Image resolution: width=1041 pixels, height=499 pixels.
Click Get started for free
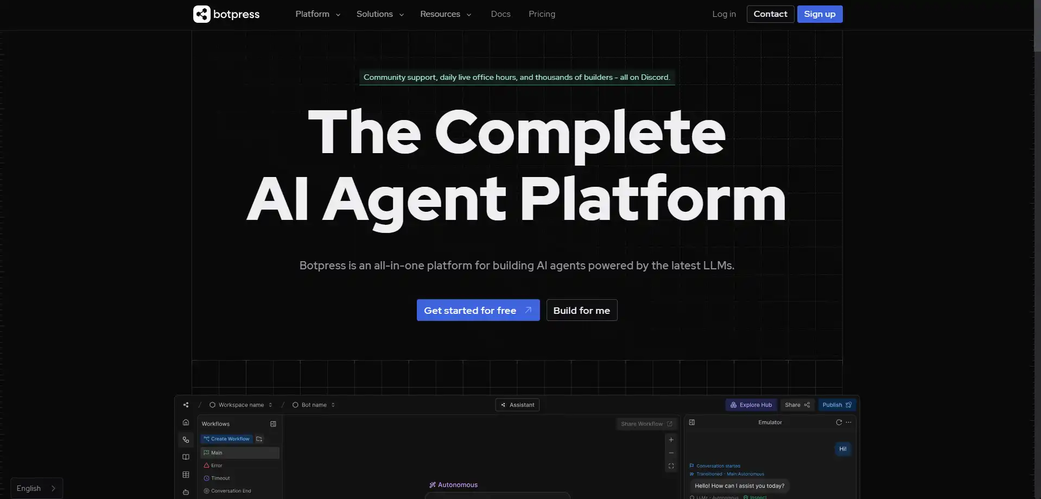(x=478, y=310)
